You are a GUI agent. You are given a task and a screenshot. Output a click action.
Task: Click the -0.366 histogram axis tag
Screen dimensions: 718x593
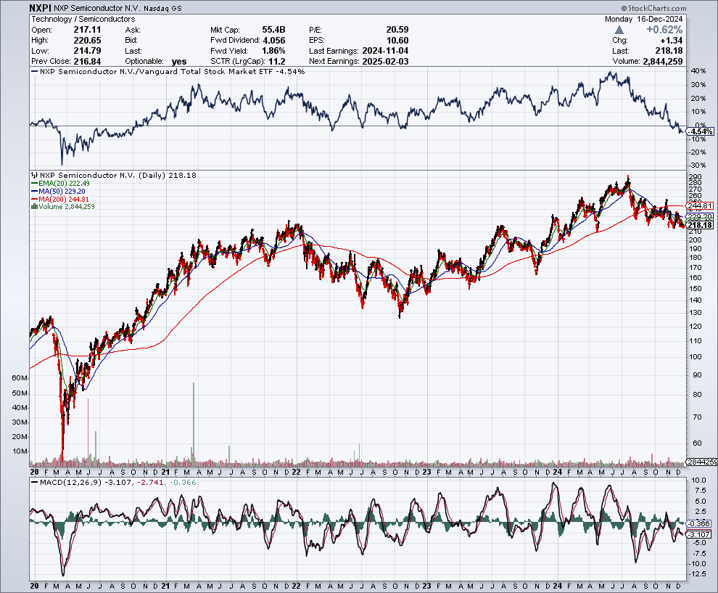tap(699, 523)
